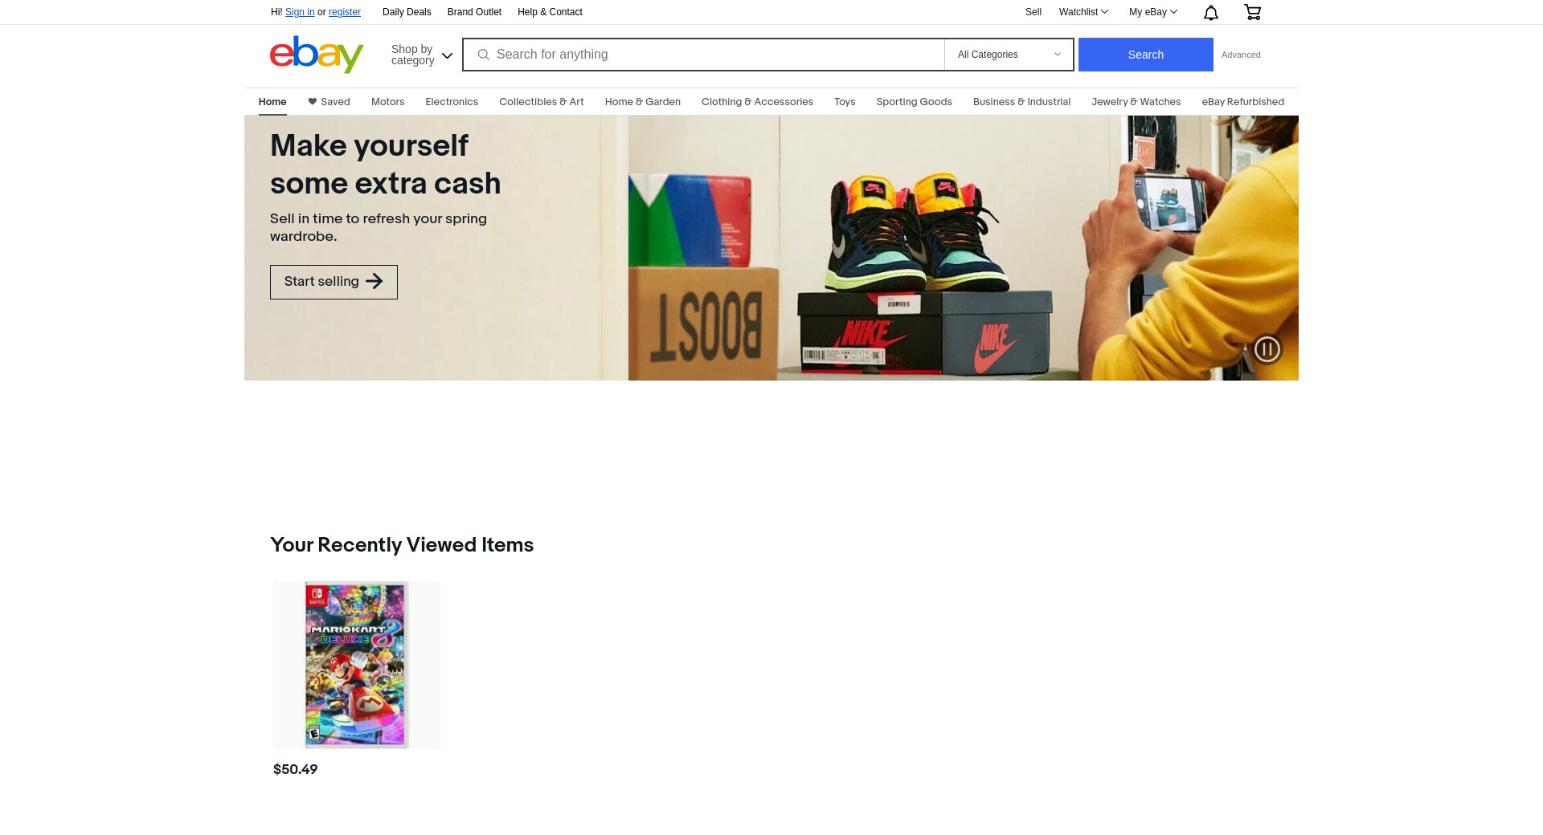Open the shopping cart icon
Screen dimensions: 1543x835
pos(1252,12)
